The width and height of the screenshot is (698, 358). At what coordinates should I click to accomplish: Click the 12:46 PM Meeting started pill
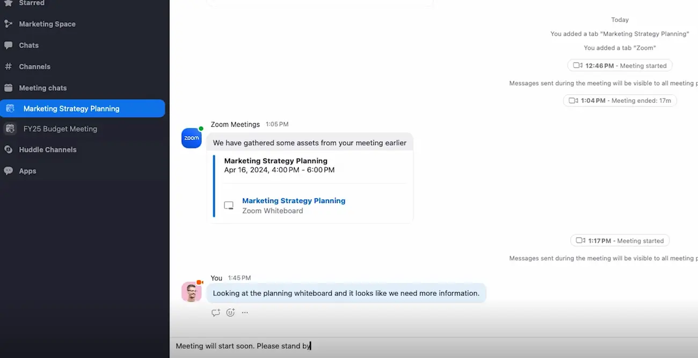(620, 66)
